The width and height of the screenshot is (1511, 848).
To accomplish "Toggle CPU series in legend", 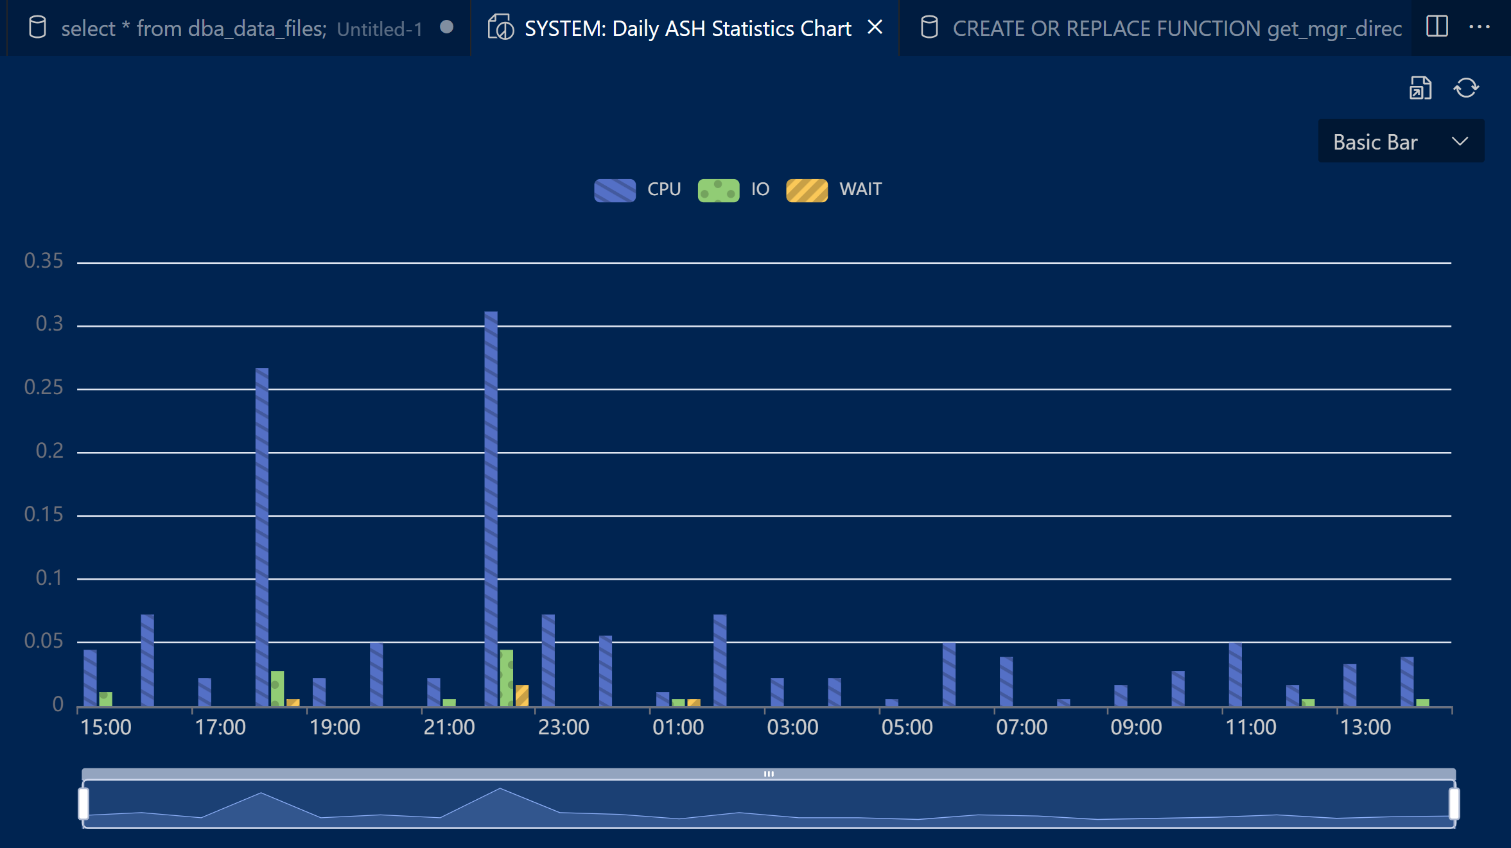I will pos(615,190).
